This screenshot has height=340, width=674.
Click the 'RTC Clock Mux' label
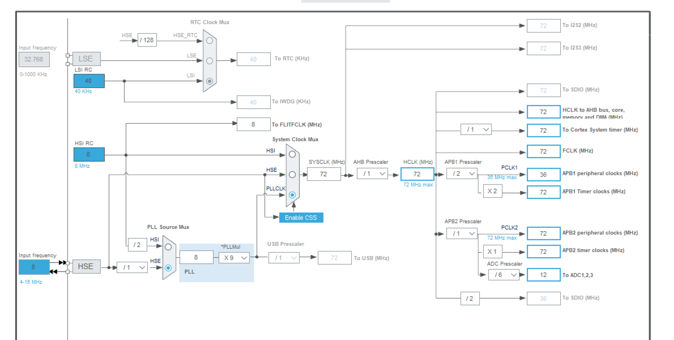click(x=210, y=22)
